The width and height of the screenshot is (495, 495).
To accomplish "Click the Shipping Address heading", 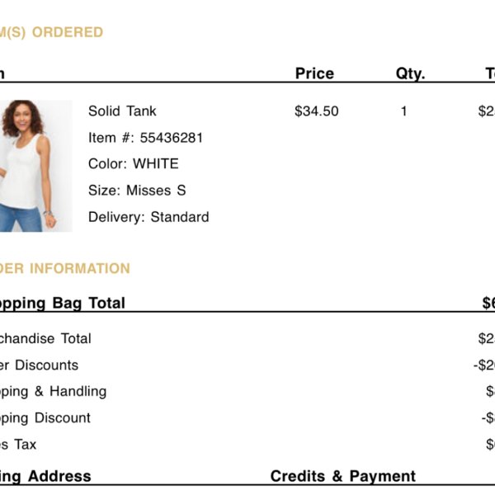I will pyautogui.click(x=45, y=476).
